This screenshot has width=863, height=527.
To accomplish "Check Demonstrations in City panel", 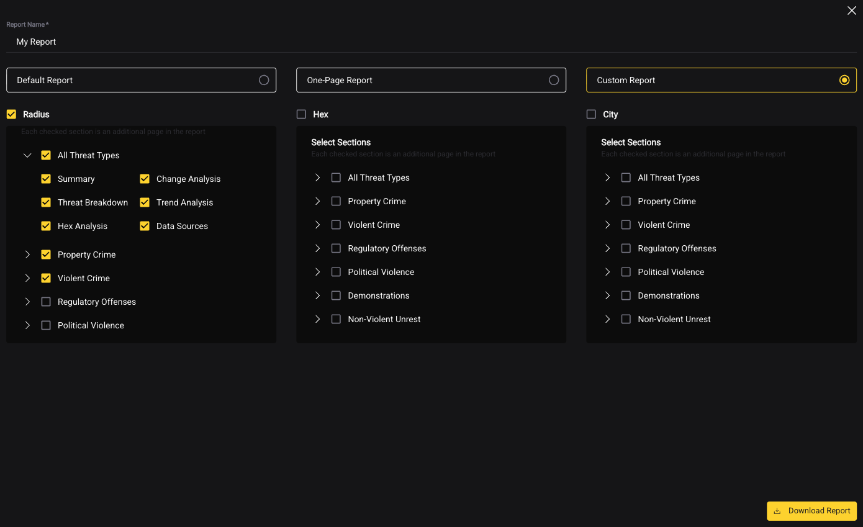I will (x=626, y=295).
